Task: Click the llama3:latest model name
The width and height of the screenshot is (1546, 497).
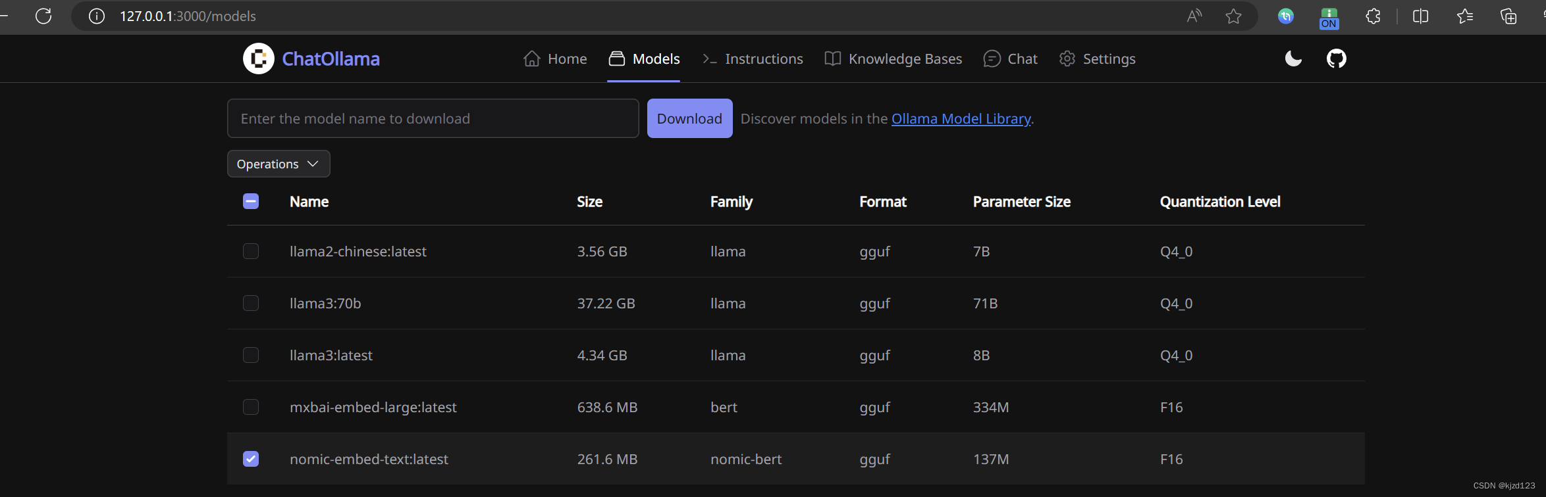Action: click(331, 355)
